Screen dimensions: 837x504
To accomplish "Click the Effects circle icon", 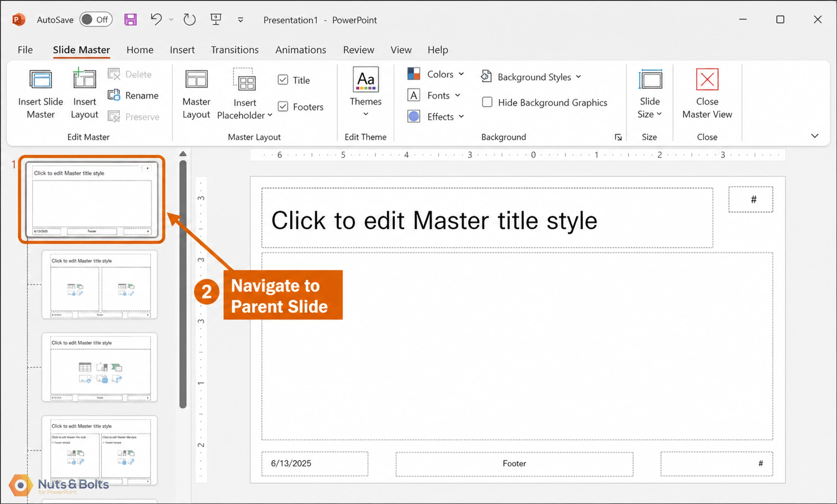I will (x=414, y=116).
